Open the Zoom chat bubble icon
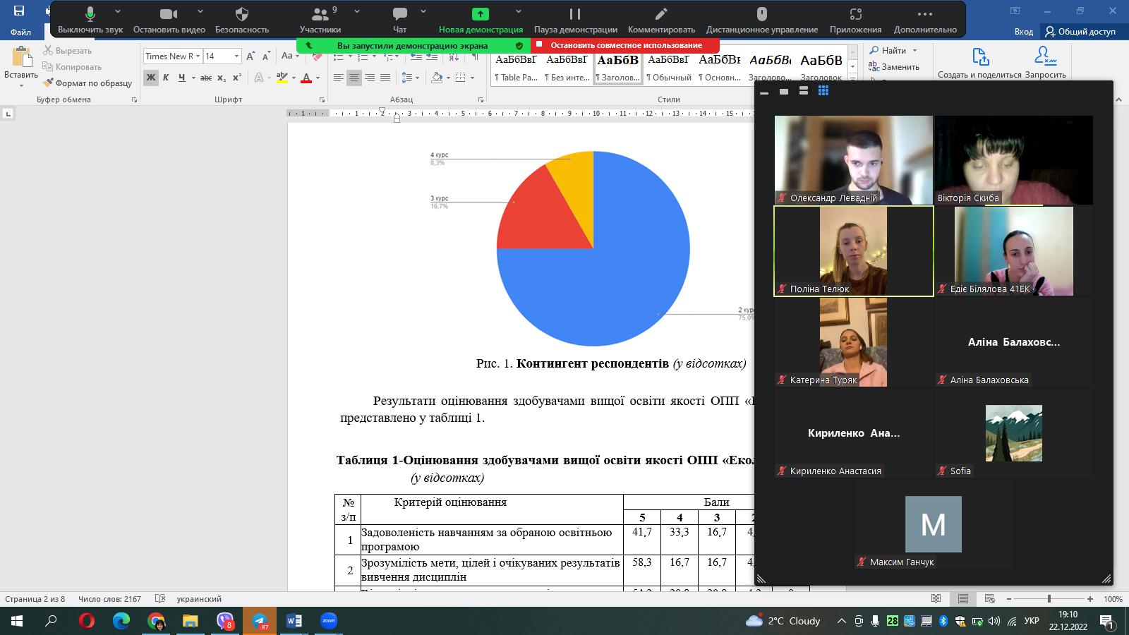 (399, 15)
